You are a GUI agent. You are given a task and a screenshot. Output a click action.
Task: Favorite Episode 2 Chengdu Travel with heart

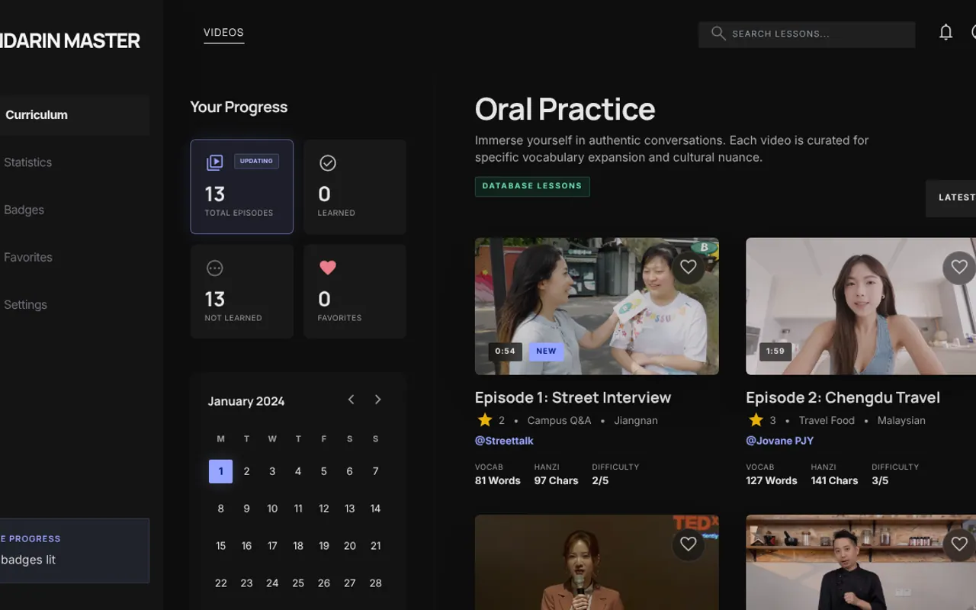(959, 267)
